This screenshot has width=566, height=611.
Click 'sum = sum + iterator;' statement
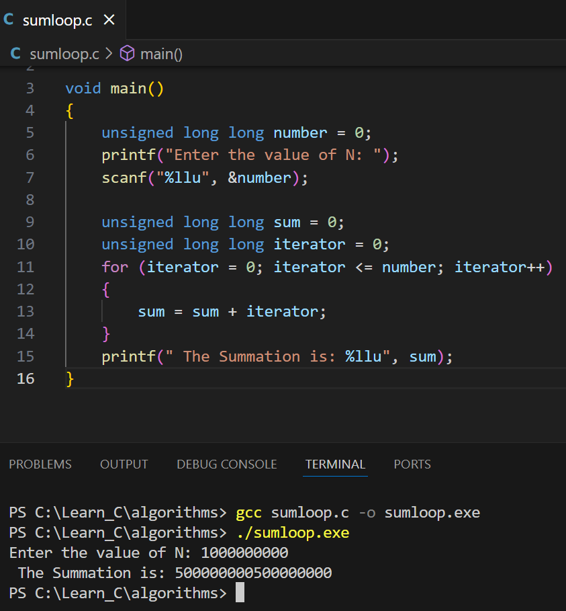coord(232,312)
